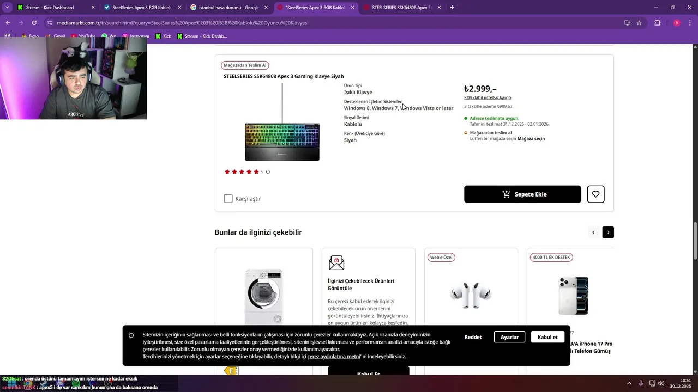Show previous recommended products arrow

pyautogui.click(x=593, y=232)
